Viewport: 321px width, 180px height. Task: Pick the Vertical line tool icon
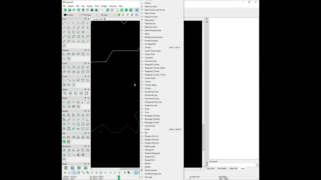[78, 23]
